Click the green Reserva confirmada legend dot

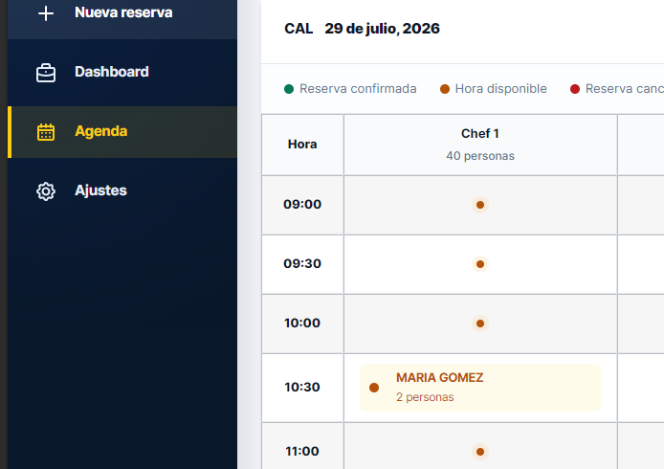pos(289,89)
